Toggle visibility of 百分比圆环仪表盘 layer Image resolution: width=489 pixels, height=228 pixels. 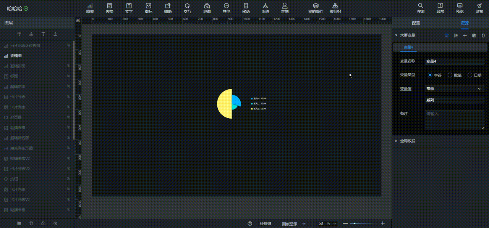pos(69,45)
